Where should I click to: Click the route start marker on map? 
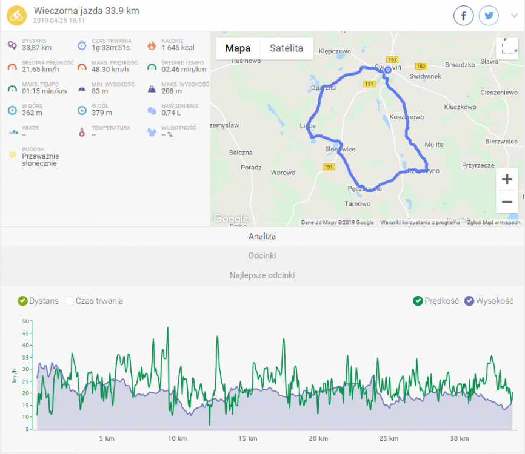click(x=387, y=70)
